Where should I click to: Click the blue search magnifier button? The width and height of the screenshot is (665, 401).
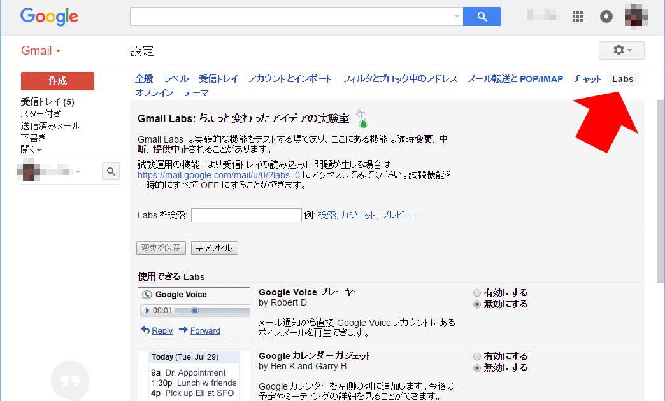pos(482,17)
